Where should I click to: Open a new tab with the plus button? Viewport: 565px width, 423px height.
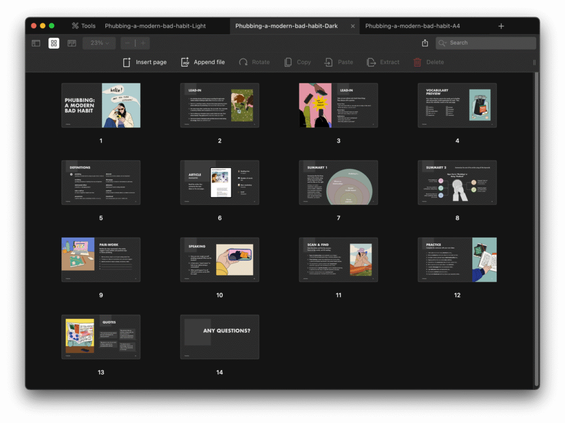[x=501, y=26]
